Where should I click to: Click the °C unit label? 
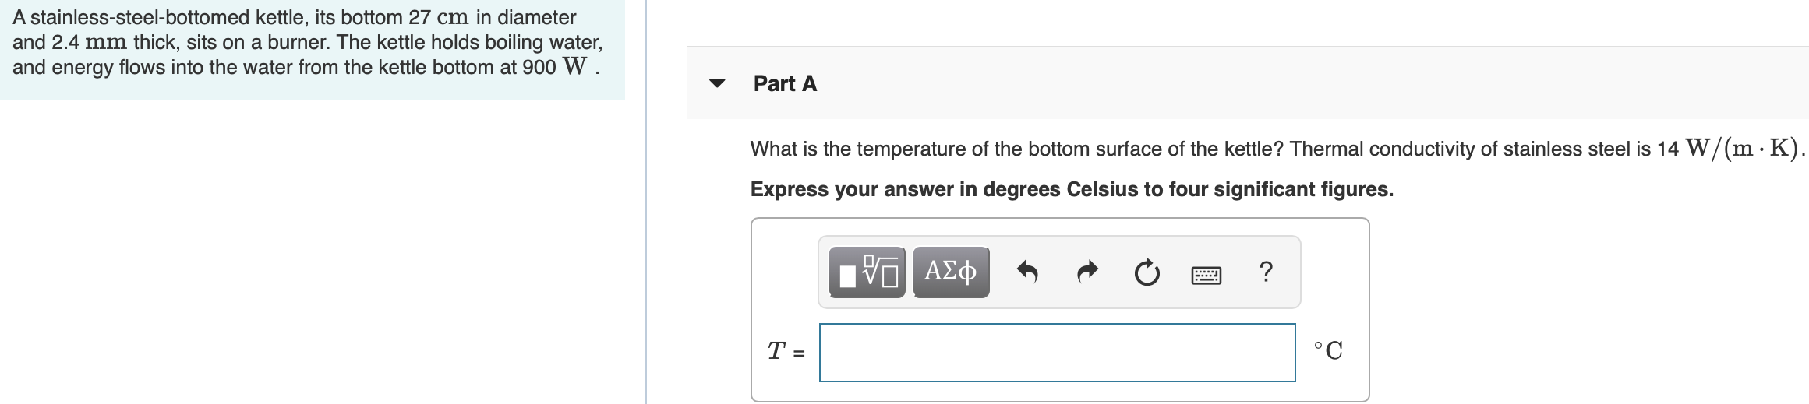[x=1328, y=350]
